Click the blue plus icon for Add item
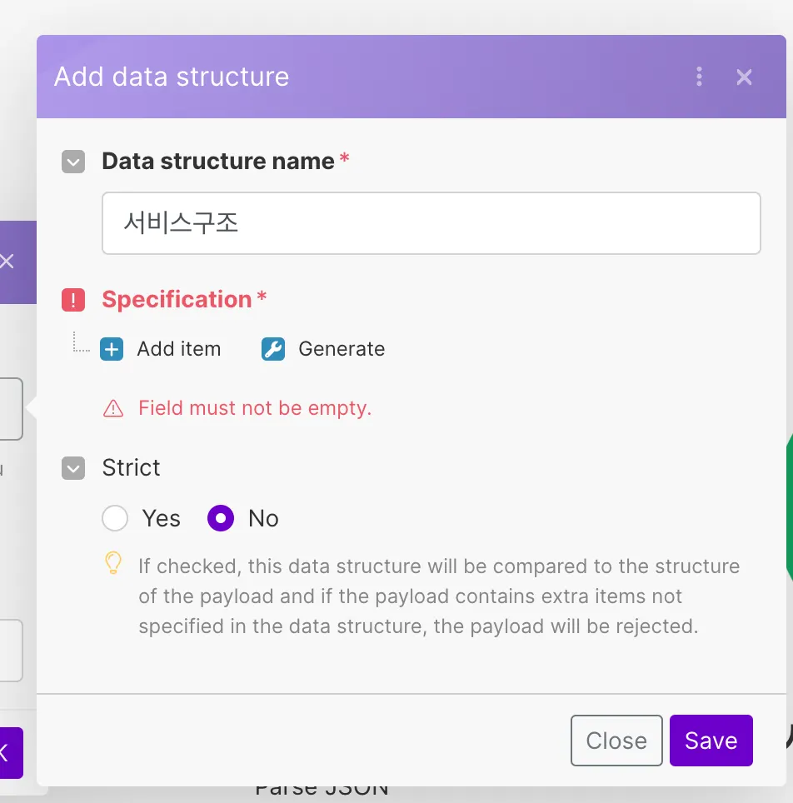This screenshot has width=793, height=803. pyautogui.click(x=111, y=349)
